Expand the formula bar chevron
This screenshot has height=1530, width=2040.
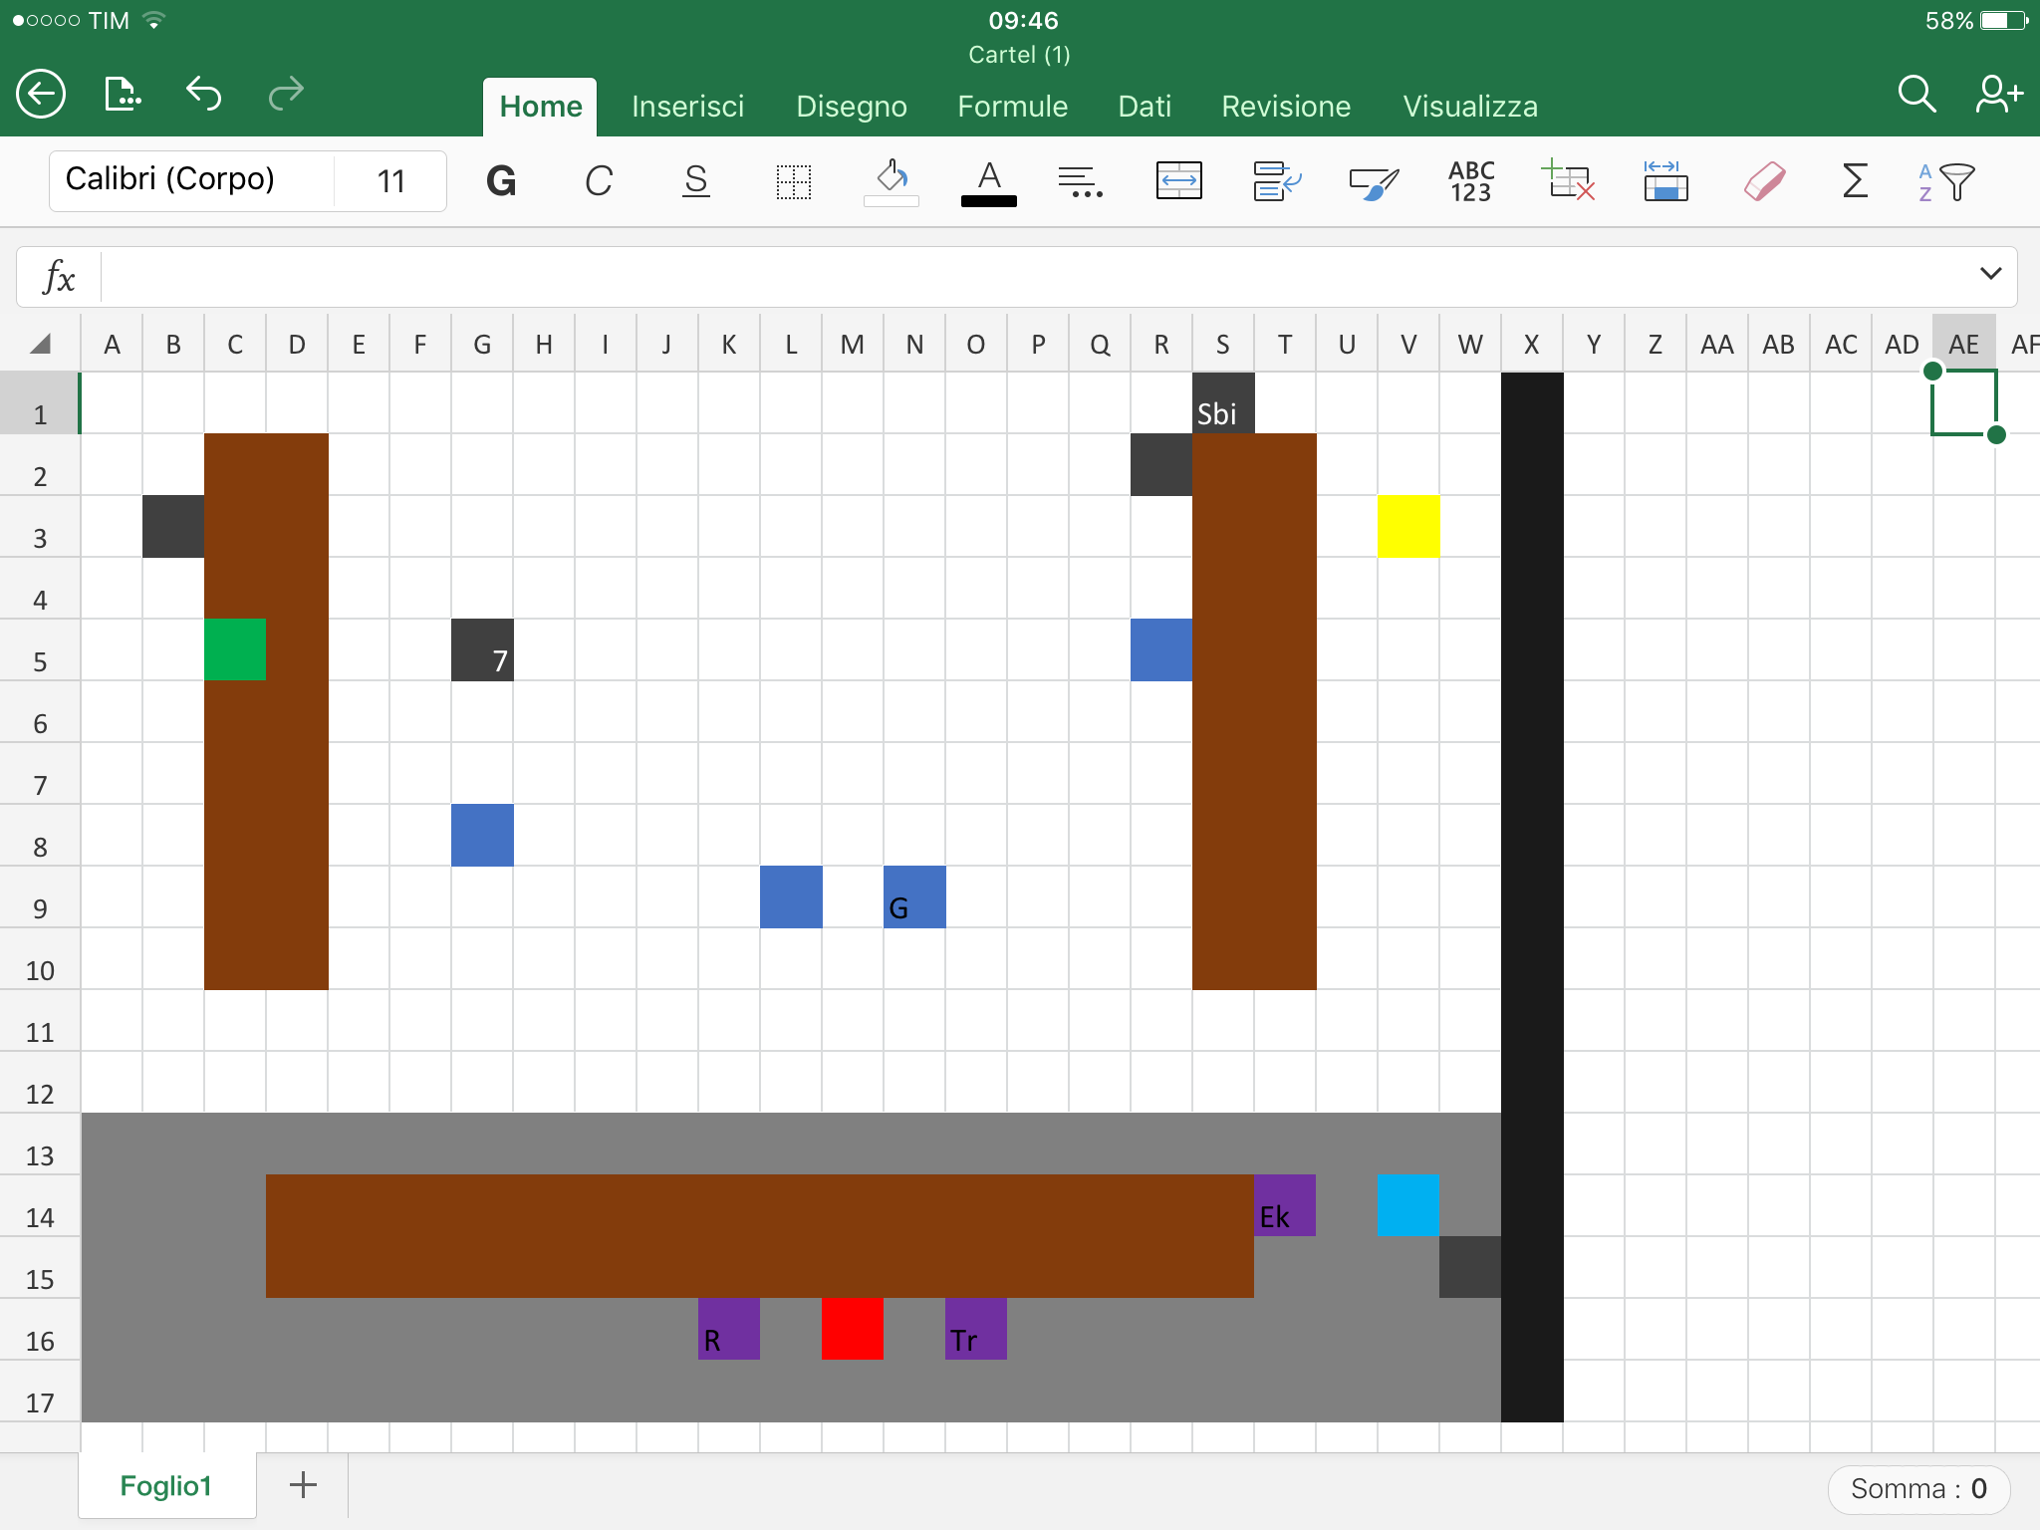click(x=1990, y=274)
